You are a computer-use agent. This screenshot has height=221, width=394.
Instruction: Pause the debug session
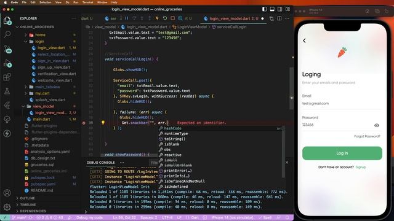pos(127,18)
